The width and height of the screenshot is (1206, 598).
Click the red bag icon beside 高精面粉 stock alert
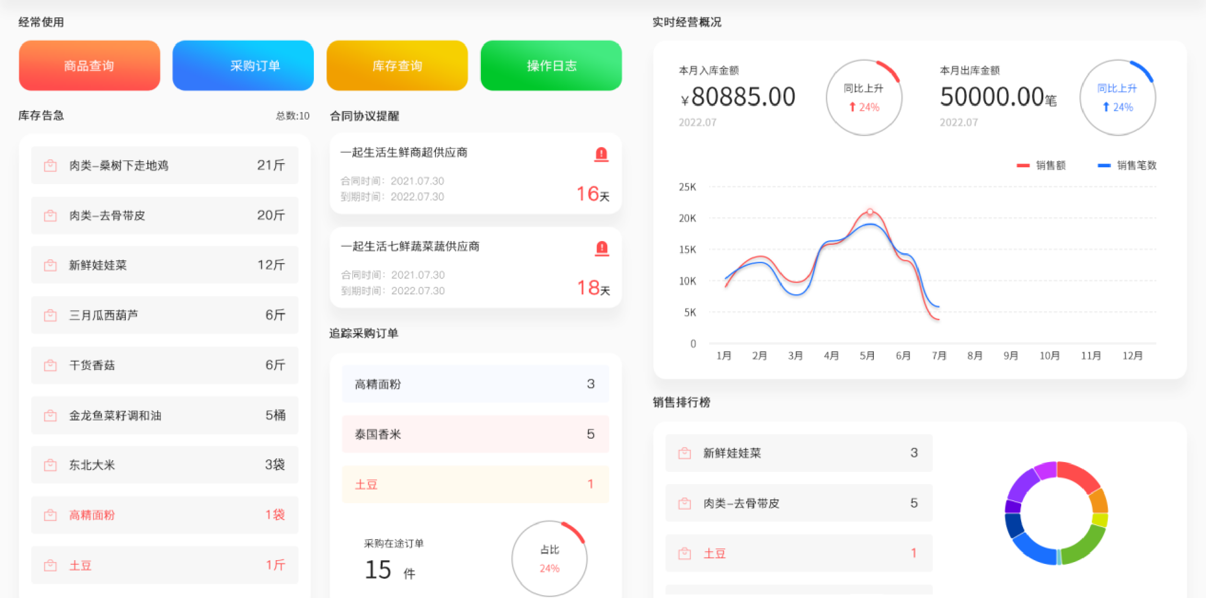pos(50,515)
